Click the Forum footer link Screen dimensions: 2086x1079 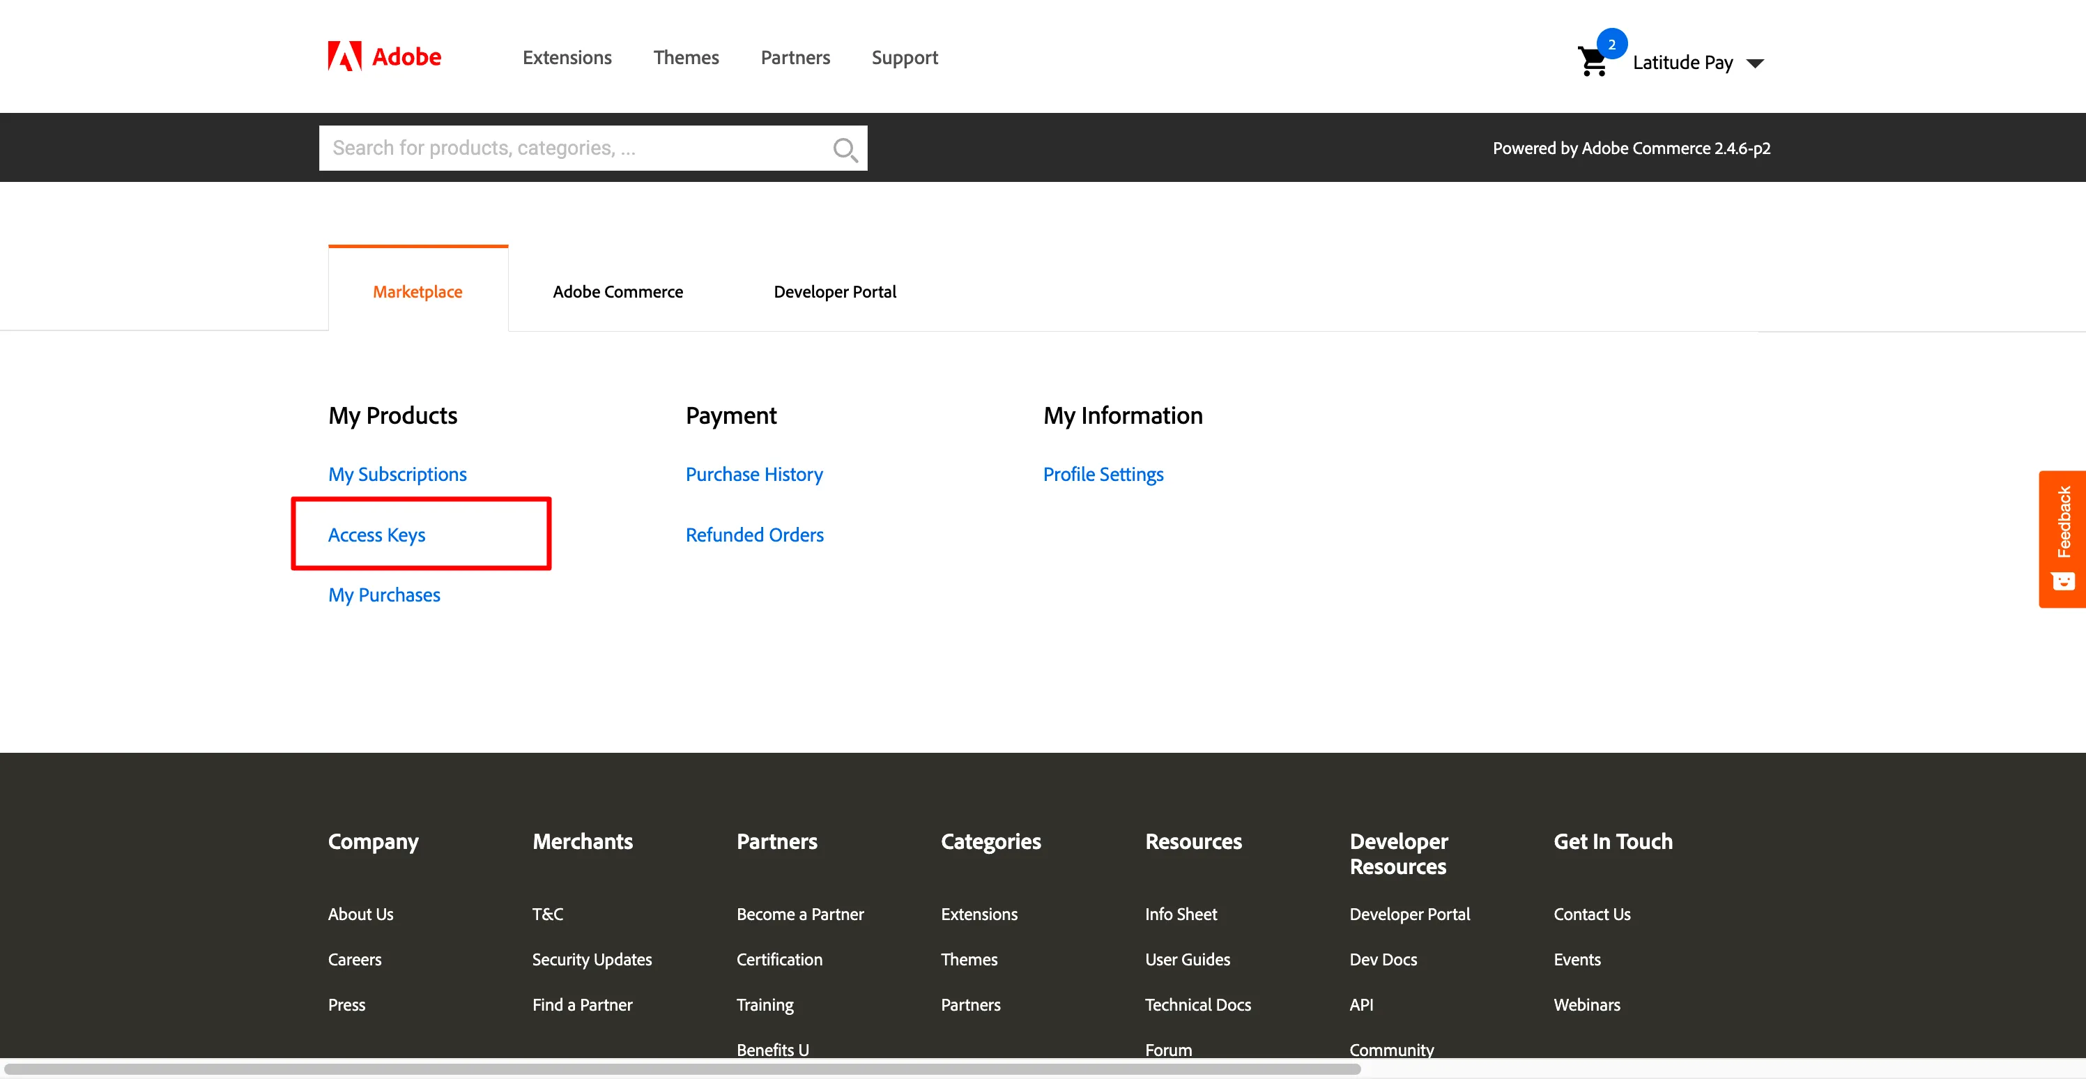coord(1169,1049)
